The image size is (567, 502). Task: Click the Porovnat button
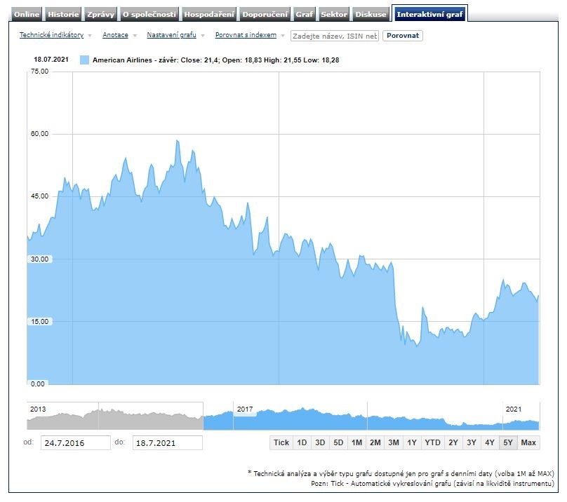click(403, 35)
